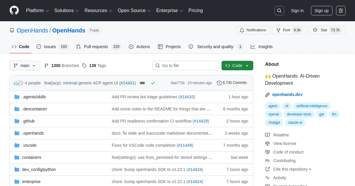Click the Activity pulse icon
Screen dimensions: 355x186
point(267,178)
